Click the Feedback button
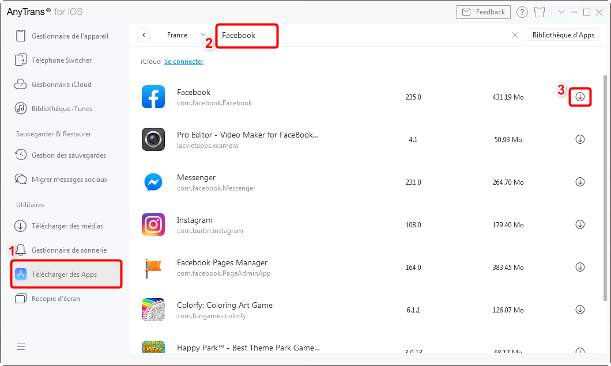611x366 pixels. coord(483,12)
